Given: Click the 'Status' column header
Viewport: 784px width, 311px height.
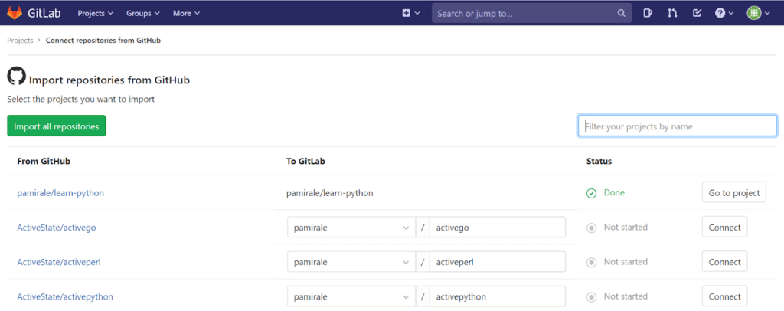Looking at the screenshot, I should point(599,161).
